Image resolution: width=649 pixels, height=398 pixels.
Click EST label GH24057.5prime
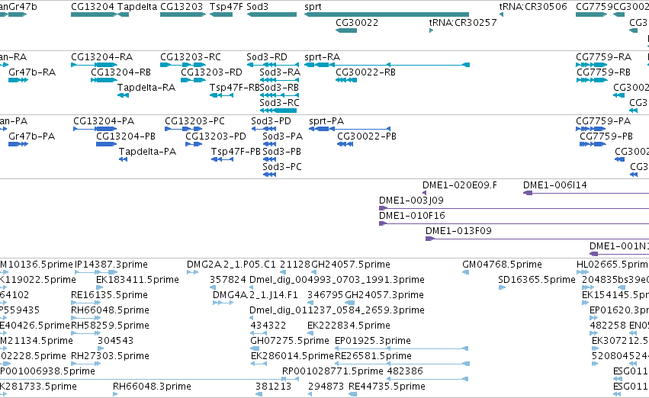coord(351,265)
